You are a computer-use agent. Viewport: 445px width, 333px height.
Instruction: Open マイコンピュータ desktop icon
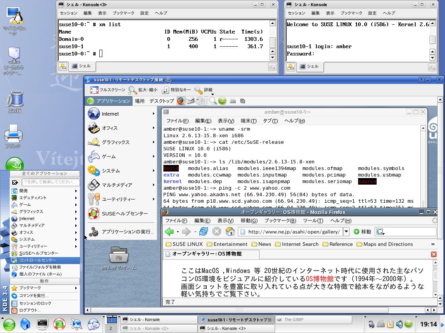pos(14,21)
